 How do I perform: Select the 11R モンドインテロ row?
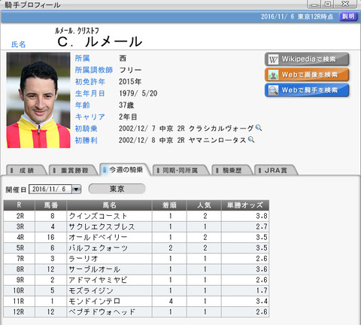[x=136, y=301]
